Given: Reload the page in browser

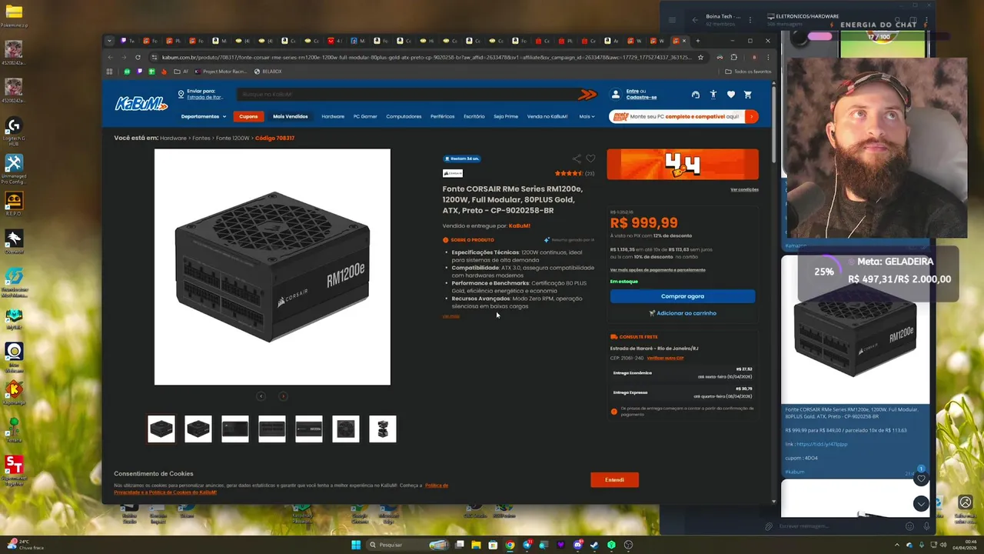Looking at the screenshot, I should 138,57.
